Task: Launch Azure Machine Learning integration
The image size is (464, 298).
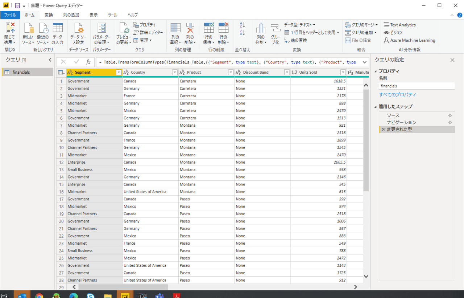Action: (x=409, y=41)
